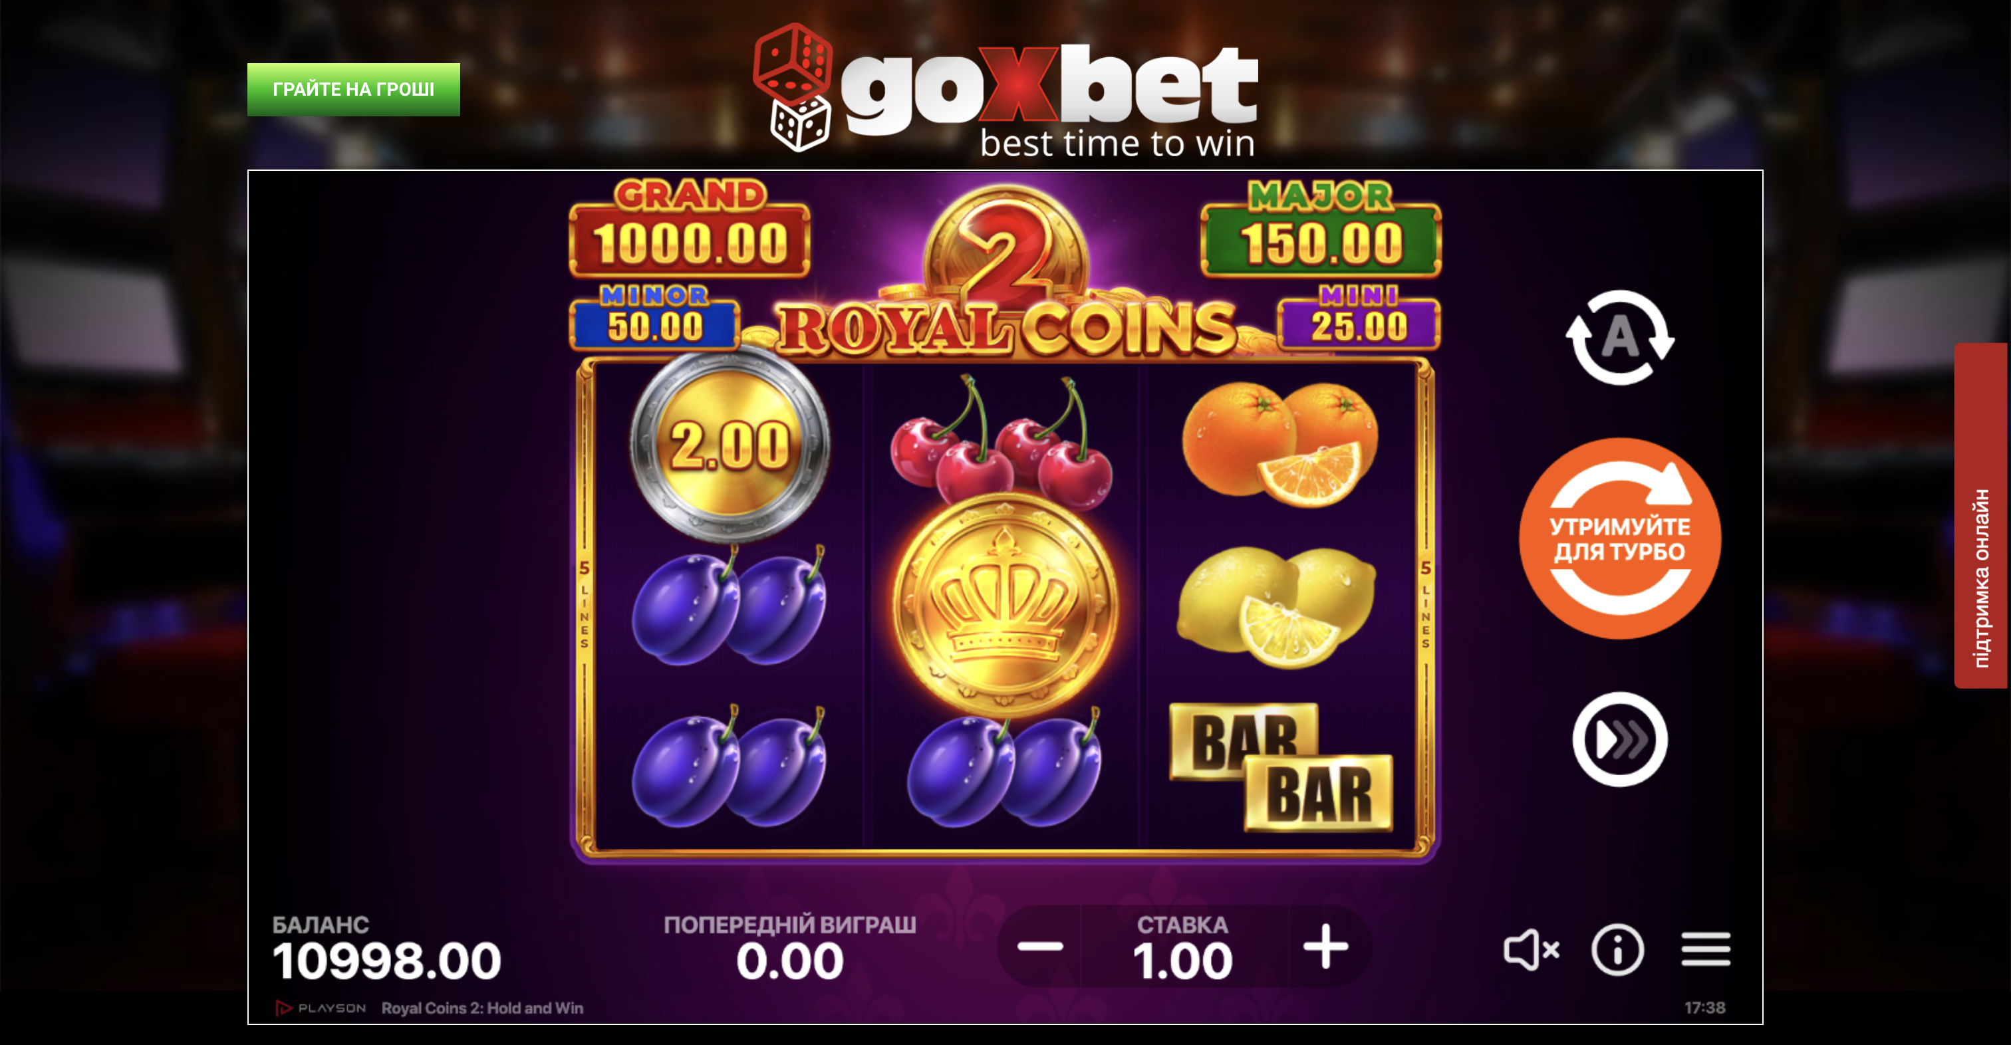Click the Grand 1000.00 jackpot panel
This screenshot has height=1045, width=2011.
pos(690,229)
